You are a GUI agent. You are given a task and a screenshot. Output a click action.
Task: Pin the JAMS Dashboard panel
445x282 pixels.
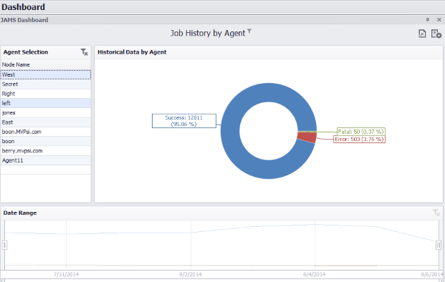427,19
